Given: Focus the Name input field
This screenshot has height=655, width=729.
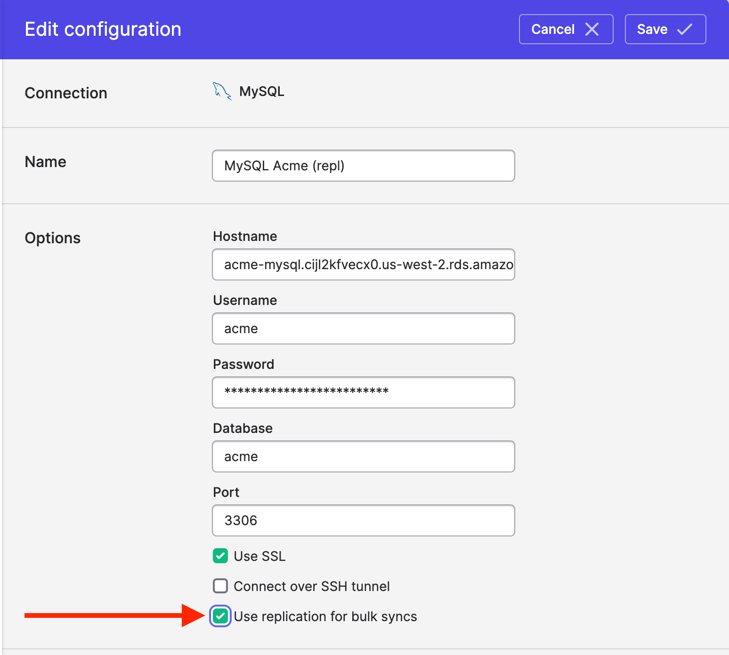Looking at the screenshot, I should click(x=364, y=166).
